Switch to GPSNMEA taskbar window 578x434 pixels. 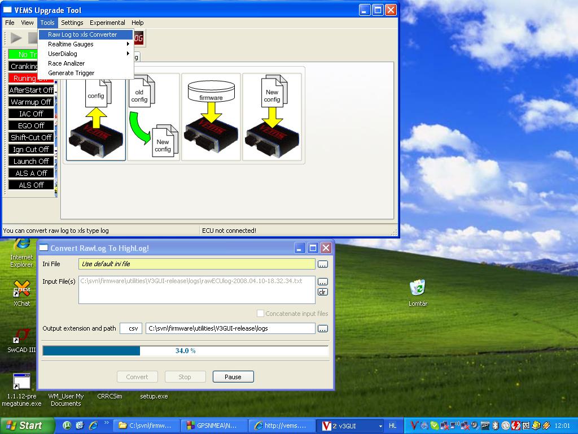pos(214,426)
